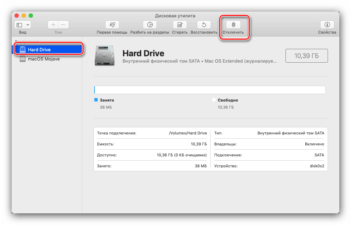351x225 pixels.
Task: Click the sidebar view (Вид) icon
Action: click(20, 25)
